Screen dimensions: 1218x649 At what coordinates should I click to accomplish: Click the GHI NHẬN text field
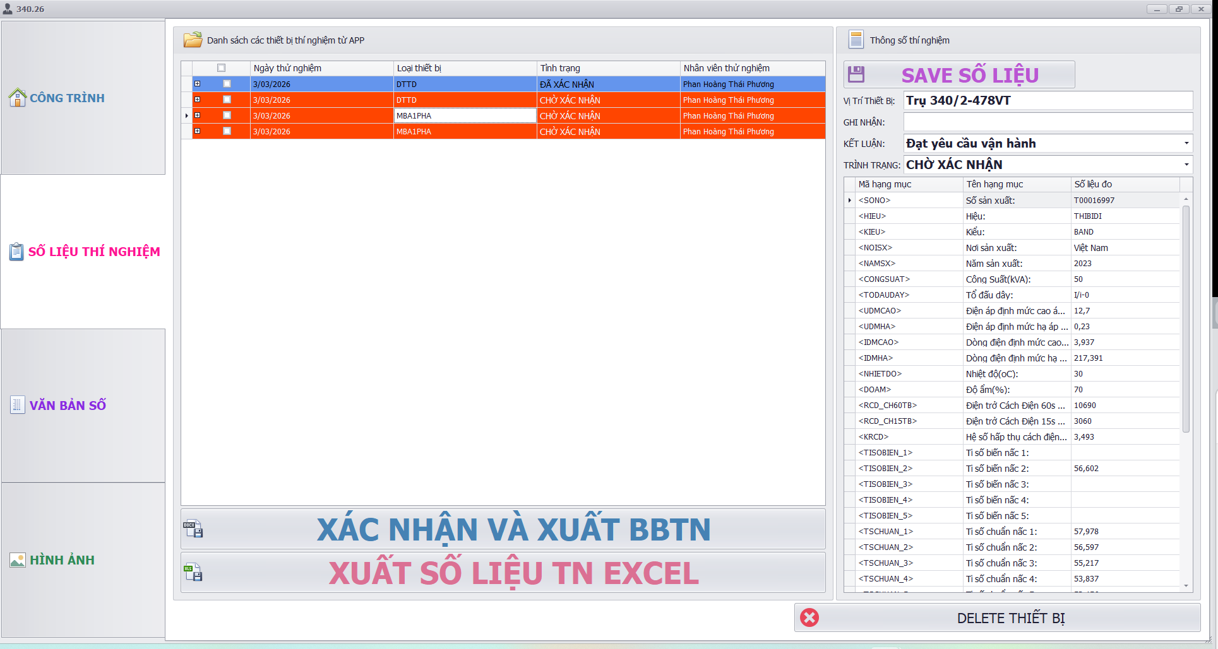[x=1048, y=122]
